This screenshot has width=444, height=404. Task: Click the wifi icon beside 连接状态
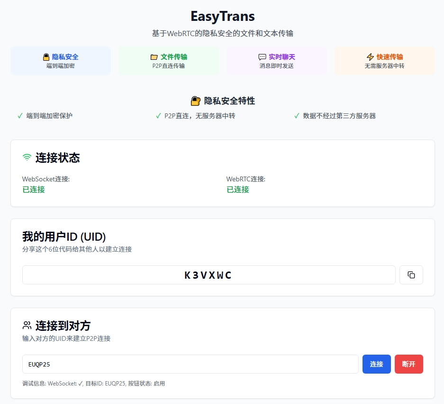click(x=27, y=158)
